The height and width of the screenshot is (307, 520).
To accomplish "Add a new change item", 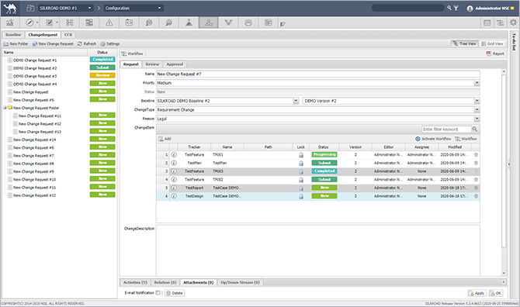I will click(165, 139).
